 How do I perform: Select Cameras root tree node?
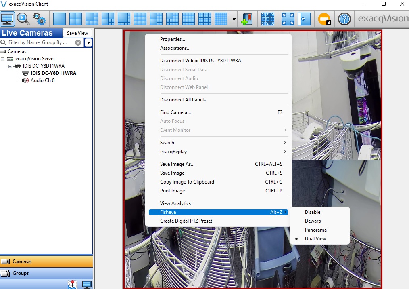click(x=17, y=51)
